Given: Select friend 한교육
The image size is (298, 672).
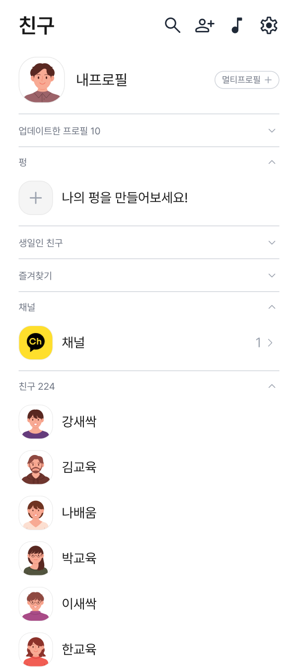Looking at the screenshot, I should pyautogui.click(x=79, y=650).
